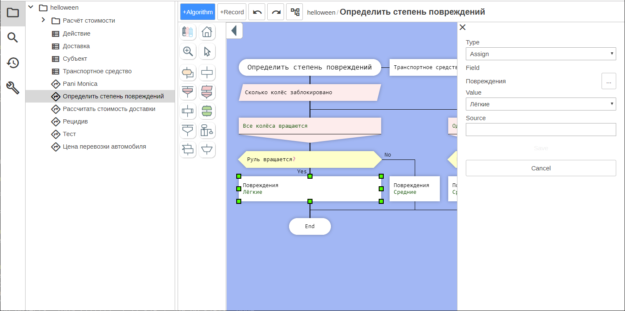
Task: Click the Source input field
Action: (540, 130)
